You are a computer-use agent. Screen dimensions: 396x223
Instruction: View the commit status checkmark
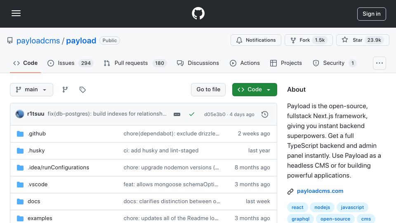coord(192,114)
